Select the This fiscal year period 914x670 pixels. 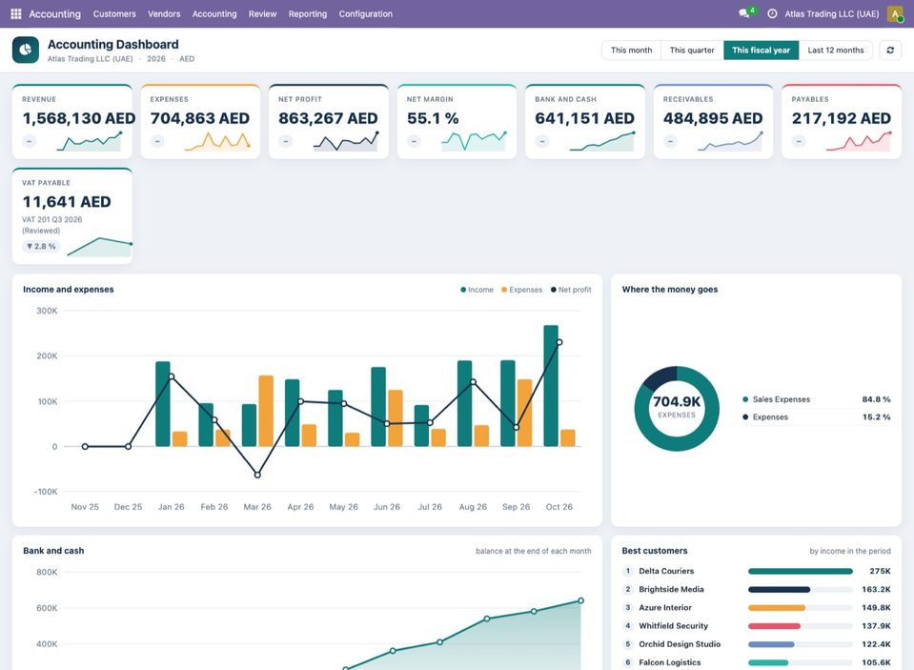point(761,51)
